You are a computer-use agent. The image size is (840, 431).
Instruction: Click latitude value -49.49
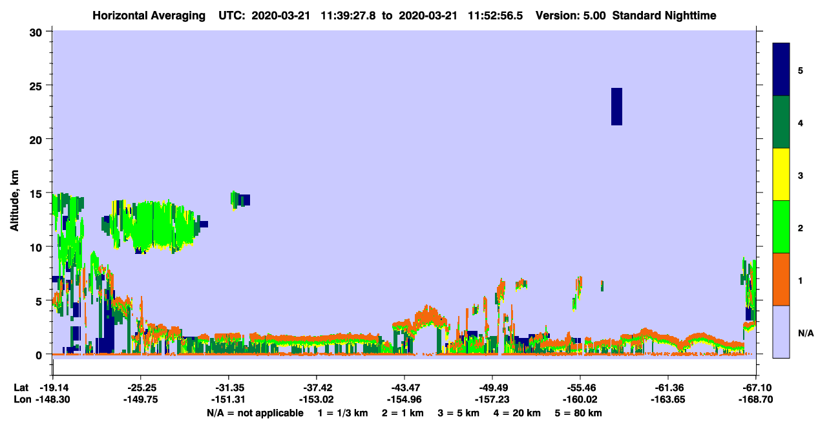point(492,387)
